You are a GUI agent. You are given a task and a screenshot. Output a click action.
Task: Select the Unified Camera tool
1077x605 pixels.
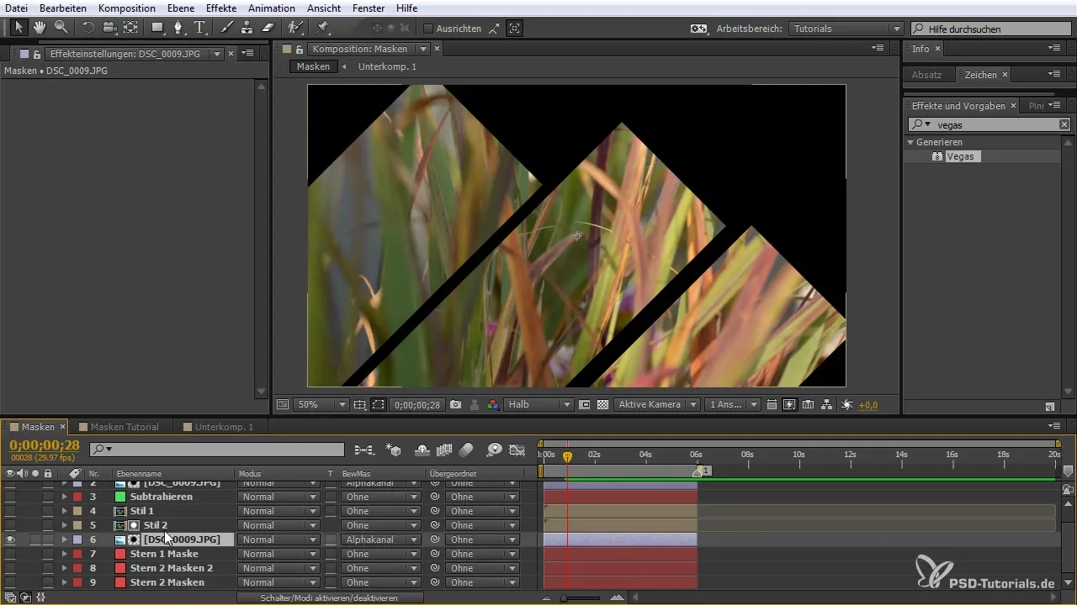tap(109, 28)
